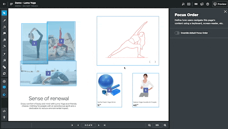The image size is (228, 129).
Task: Select the shapes tool in left toolbar
Action: (x=4, y=67)
